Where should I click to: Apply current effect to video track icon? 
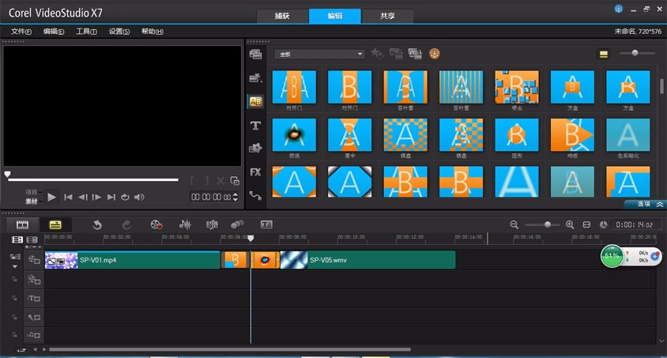pyautogui.click(x=396, y=54)
